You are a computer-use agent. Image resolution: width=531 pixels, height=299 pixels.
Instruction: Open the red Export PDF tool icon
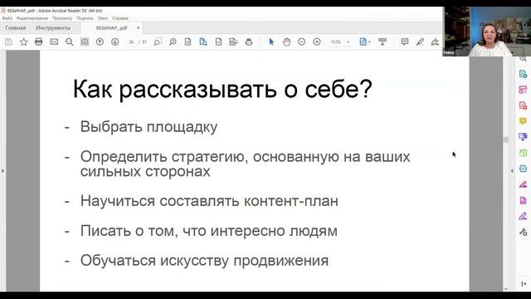pos(523,105)
